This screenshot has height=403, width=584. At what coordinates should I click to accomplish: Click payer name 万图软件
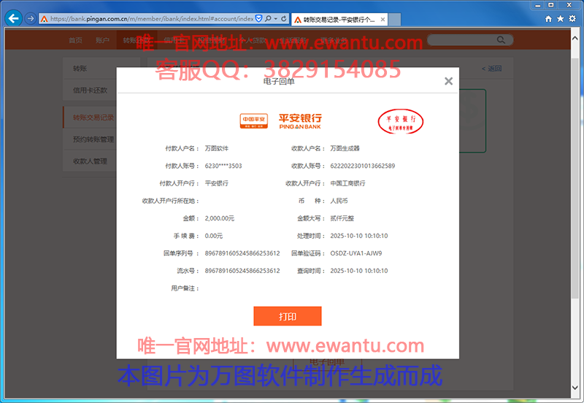point(216,148)
